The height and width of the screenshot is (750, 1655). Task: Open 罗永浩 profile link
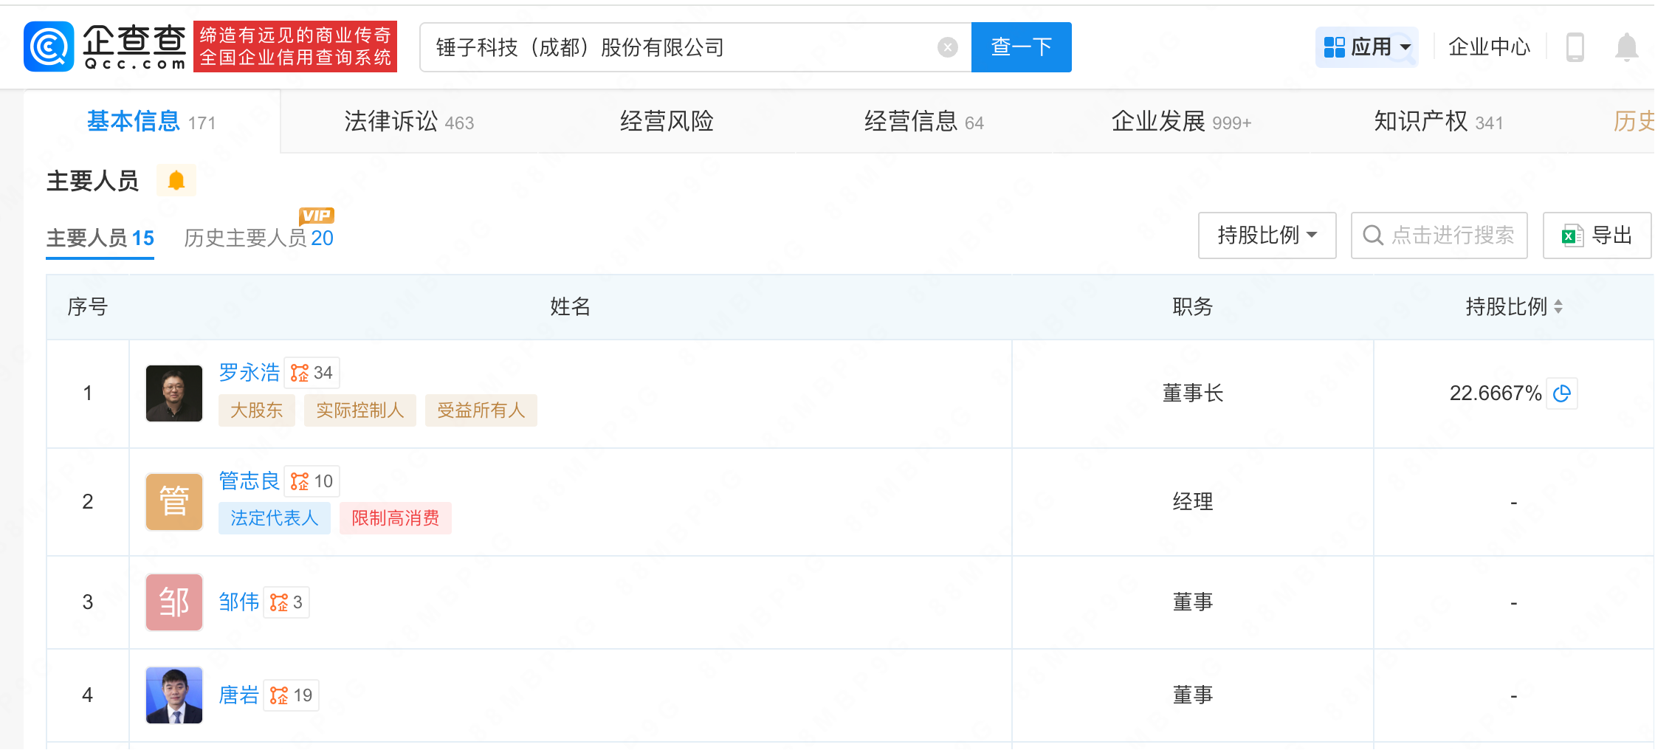(249, 373)
